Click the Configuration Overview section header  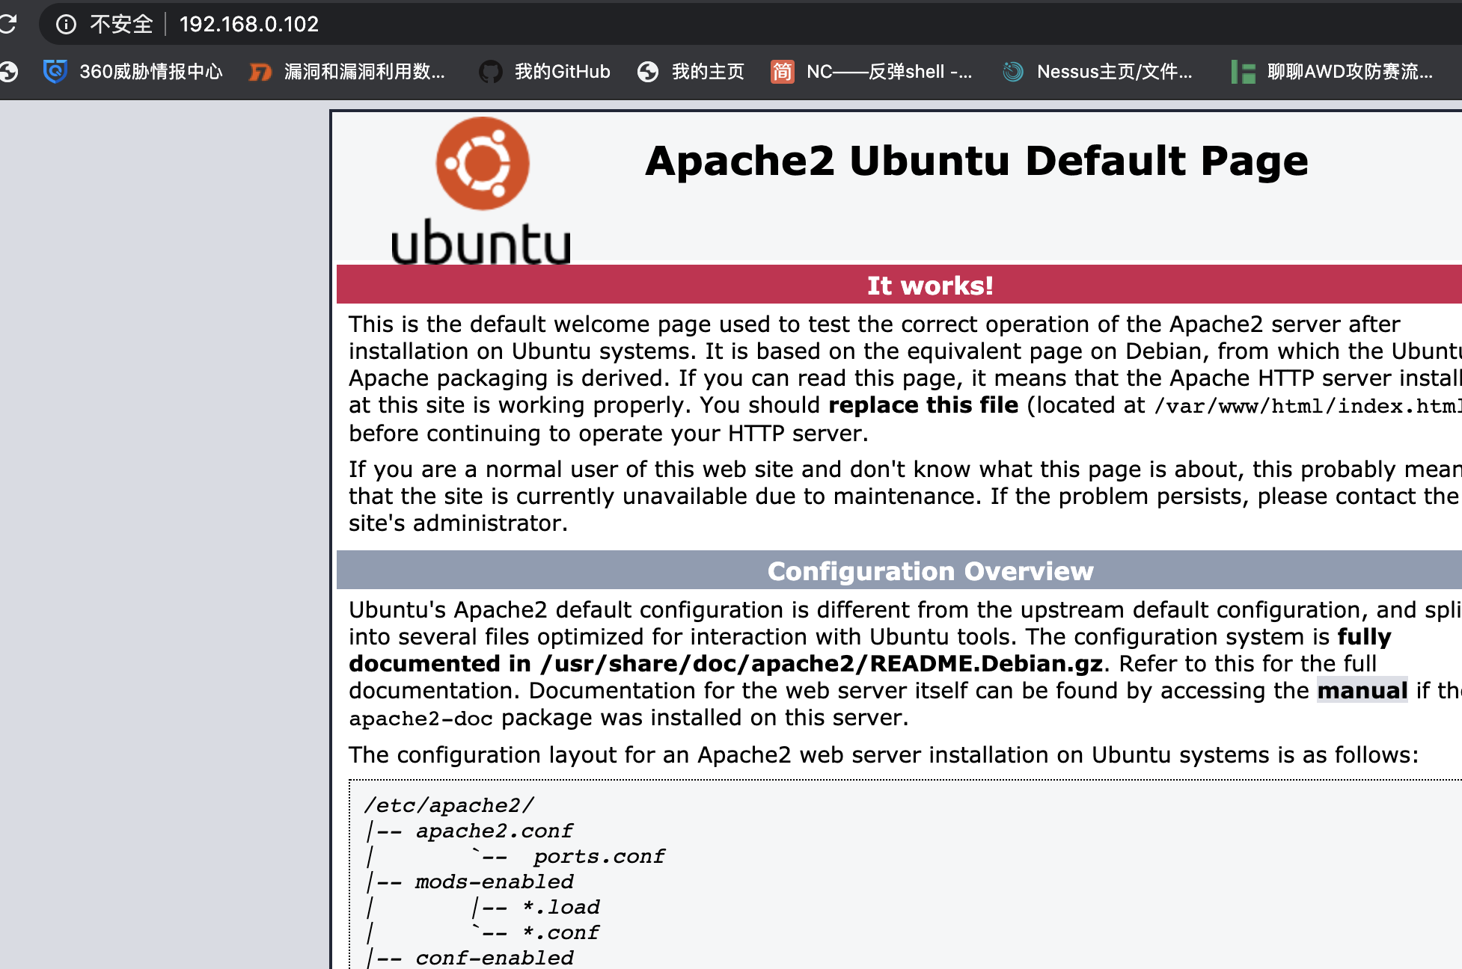[x=929, y=571]
